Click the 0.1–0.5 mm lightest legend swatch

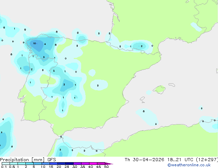click(6, 164)
